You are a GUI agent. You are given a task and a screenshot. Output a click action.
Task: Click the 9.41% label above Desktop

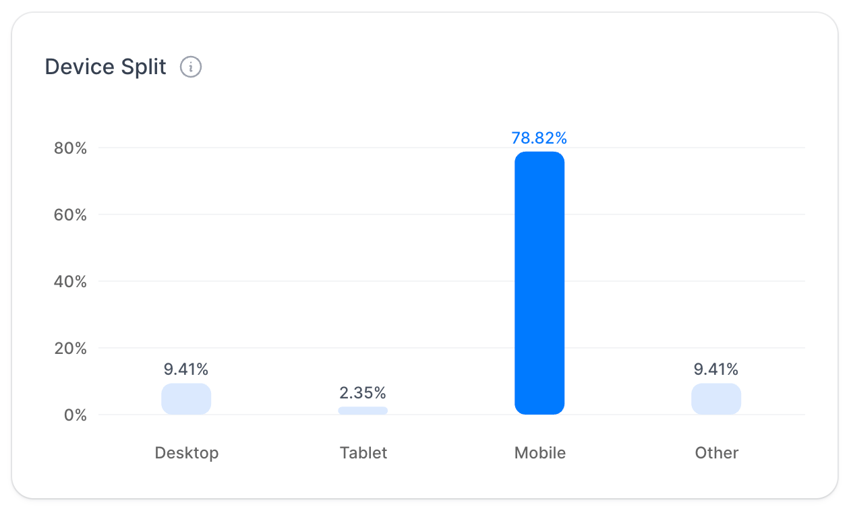[x=186, y=369]
